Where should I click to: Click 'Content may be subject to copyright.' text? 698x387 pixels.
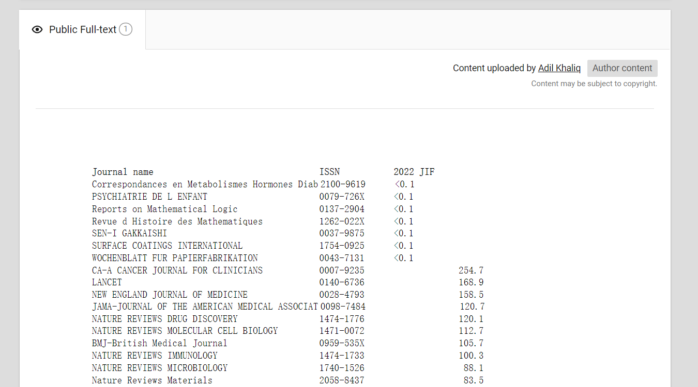(x=594, y=84)
